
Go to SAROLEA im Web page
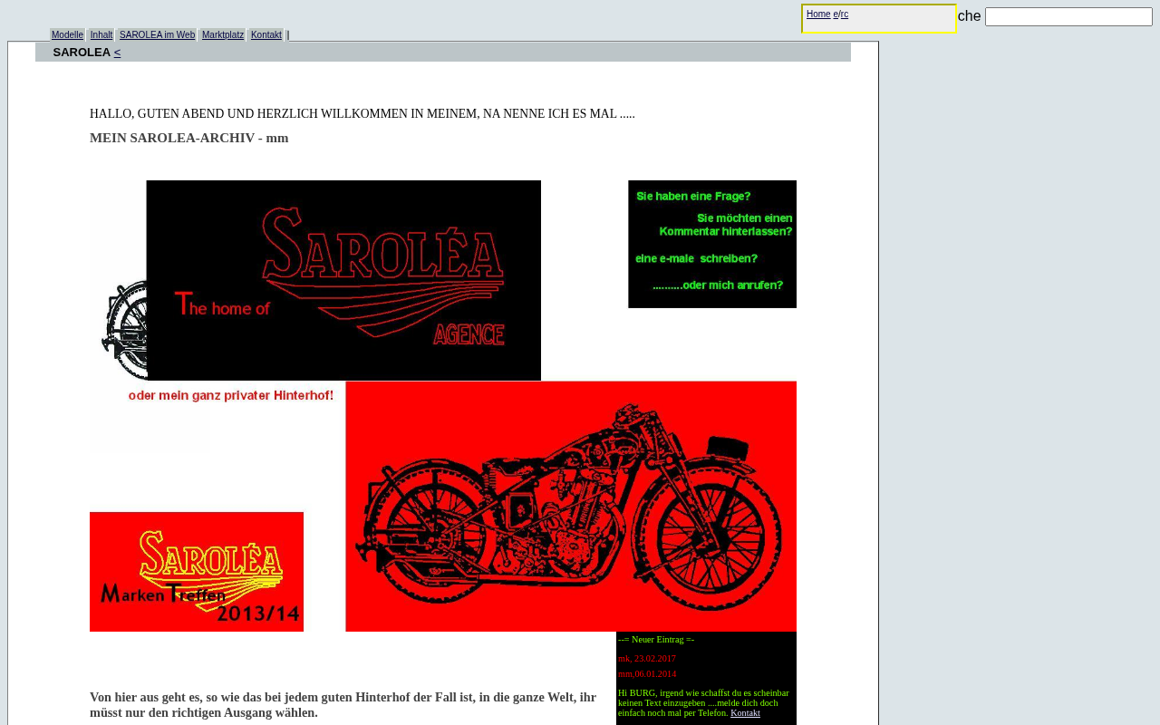point(157,35)
